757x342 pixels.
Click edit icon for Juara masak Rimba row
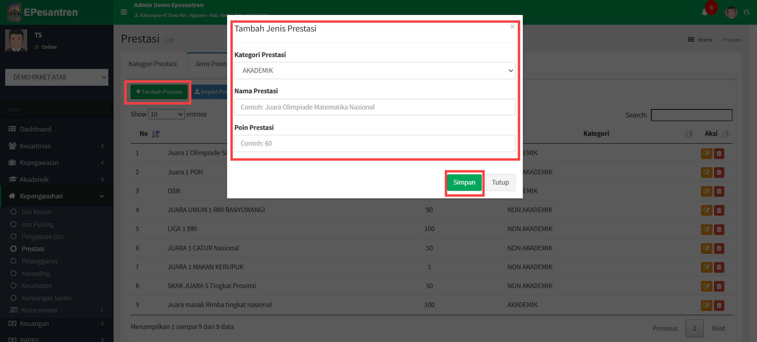(706, 305)
